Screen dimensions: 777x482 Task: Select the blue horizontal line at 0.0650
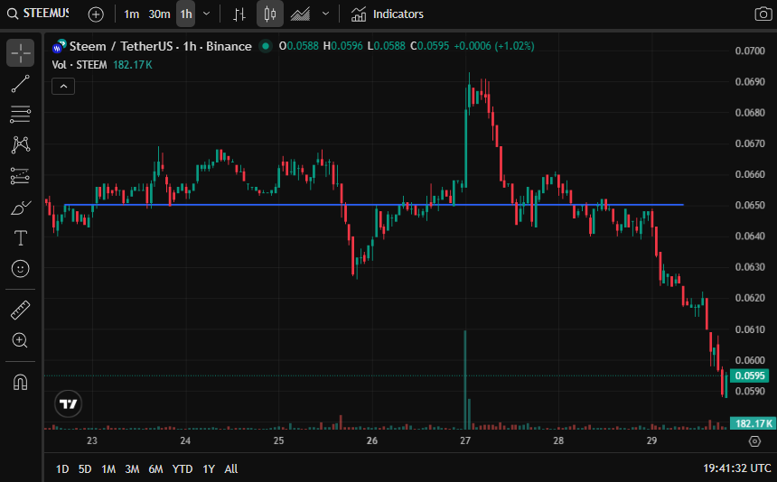tap(374, 204)
